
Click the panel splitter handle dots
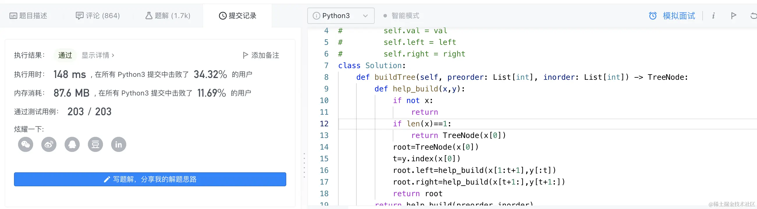point(304,165)
